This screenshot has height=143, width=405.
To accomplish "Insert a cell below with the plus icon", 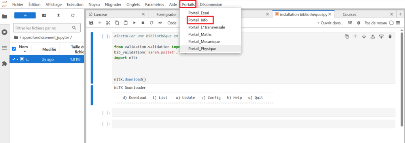I will 100,23.
